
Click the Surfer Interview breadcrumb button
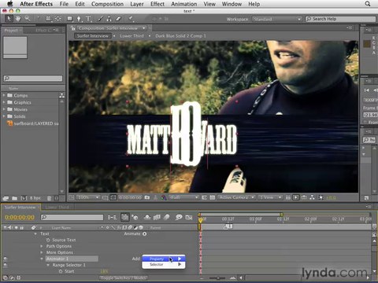[93, 36]
